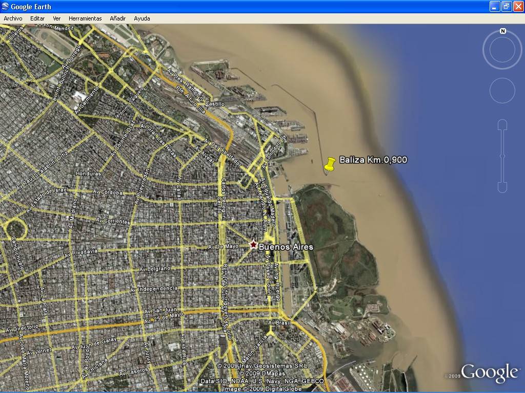The image size is (525, 393).
Task: Click the Baliza Km.0,900 placemark label
Action: coord(373,160)
